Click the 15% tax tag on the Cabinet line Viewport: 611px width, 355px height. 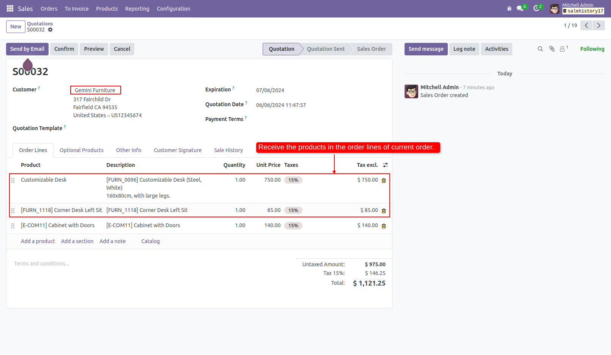click(293, 225)
